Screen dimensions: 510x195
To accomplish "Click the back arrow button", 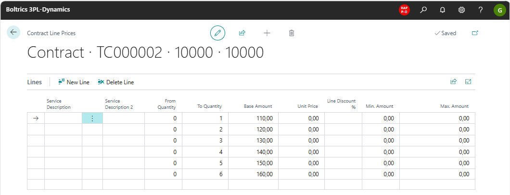I will [x=13, y=32].
